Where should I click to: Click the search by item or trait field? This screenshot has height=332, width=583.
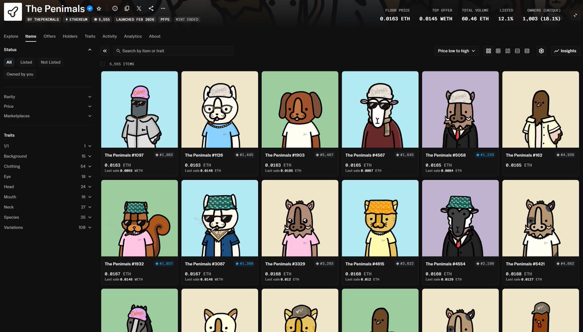173,51
